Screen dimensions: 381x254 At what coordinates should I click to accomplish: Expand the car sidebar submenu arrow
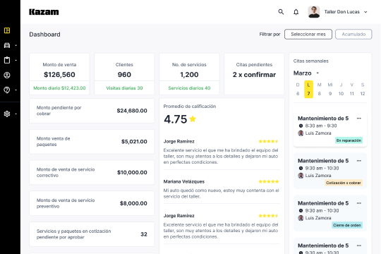[16, 45]
